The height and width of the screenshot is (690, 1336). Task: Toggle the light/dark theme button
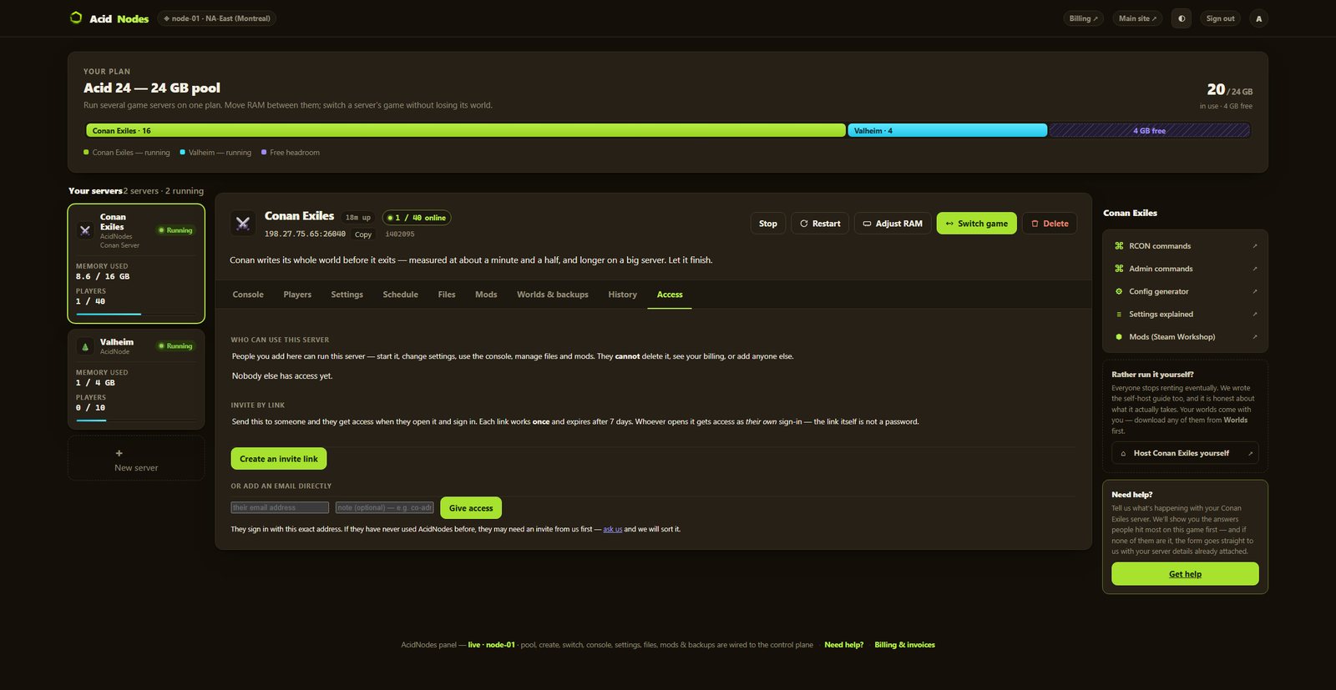(1182, 18)
